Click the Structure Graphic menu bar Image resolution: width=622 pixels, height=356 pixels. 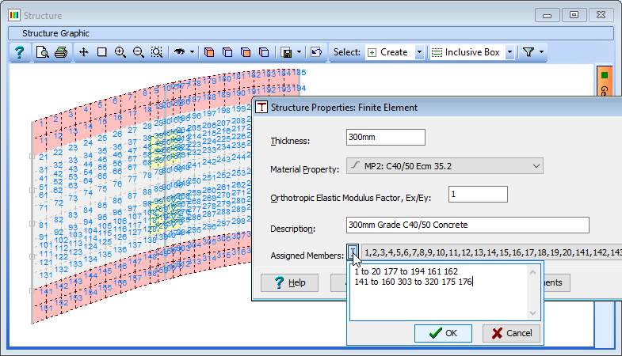click(x=311, y=33)
